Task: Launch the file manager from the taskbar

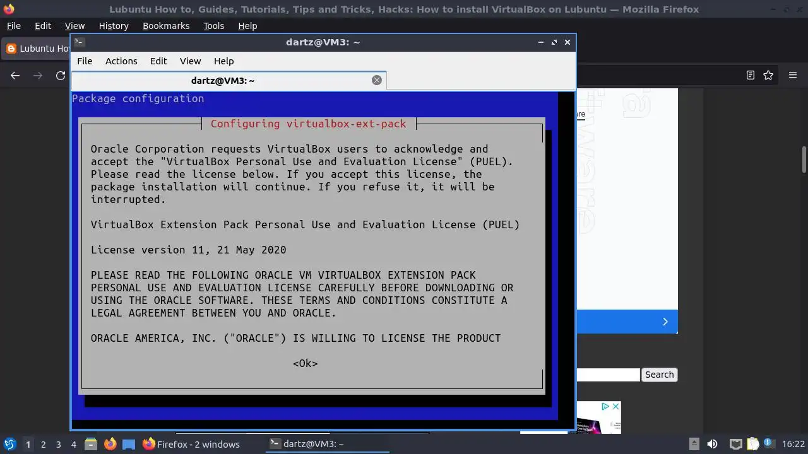Action: tap(91, 444)
